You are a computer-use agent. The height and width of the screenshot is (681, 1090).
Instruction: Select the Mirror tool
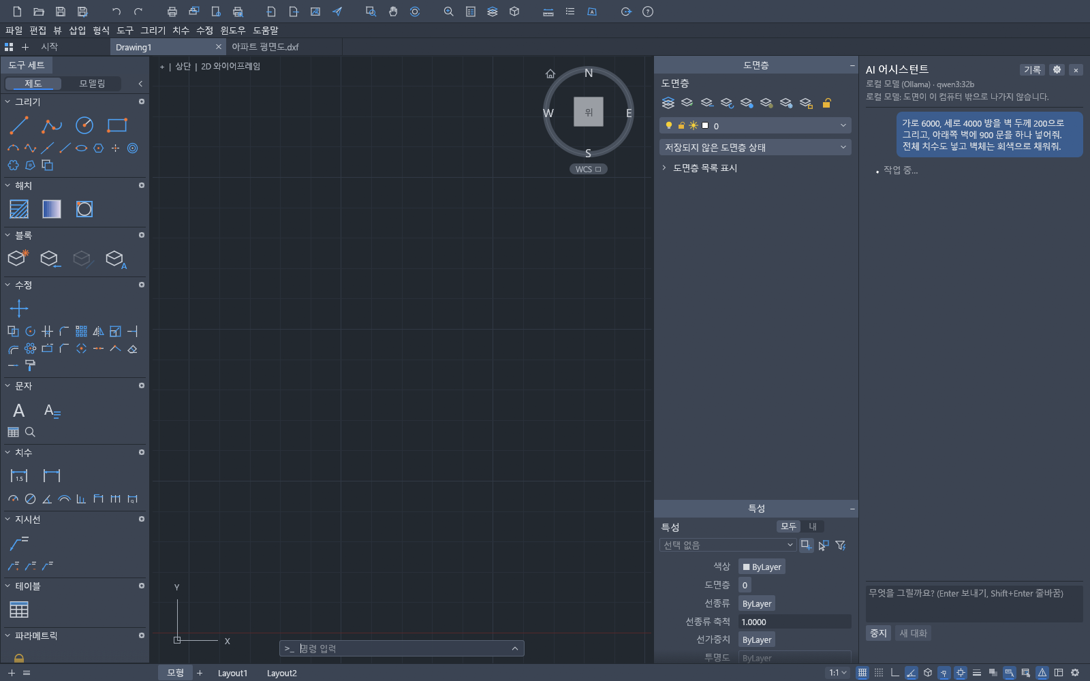(98, 332)
